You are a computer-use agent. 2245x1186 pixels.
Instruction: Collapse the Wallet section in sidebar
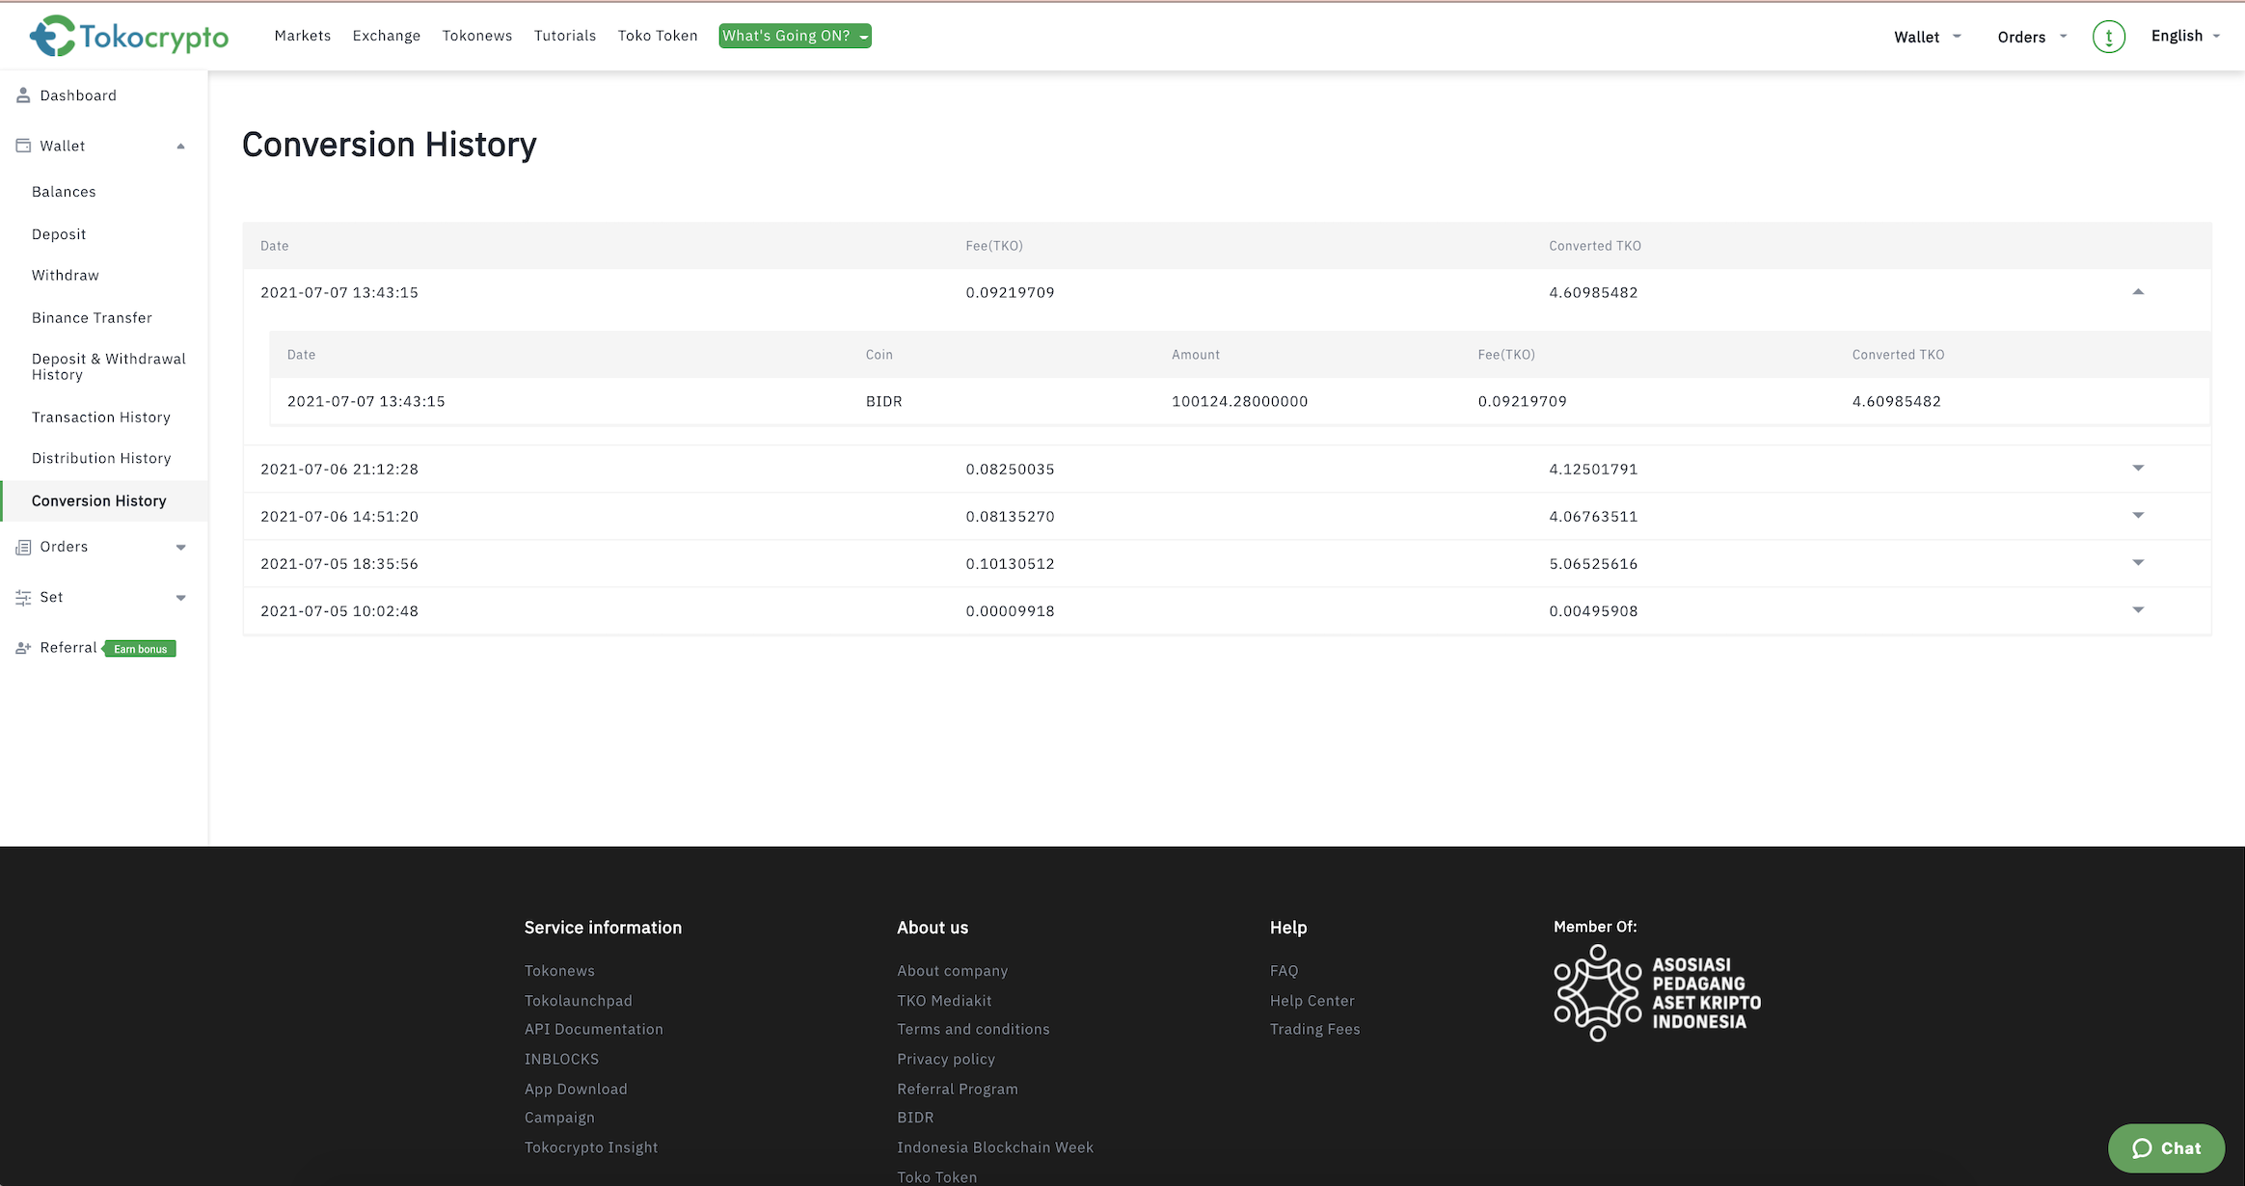coord(180,147)
